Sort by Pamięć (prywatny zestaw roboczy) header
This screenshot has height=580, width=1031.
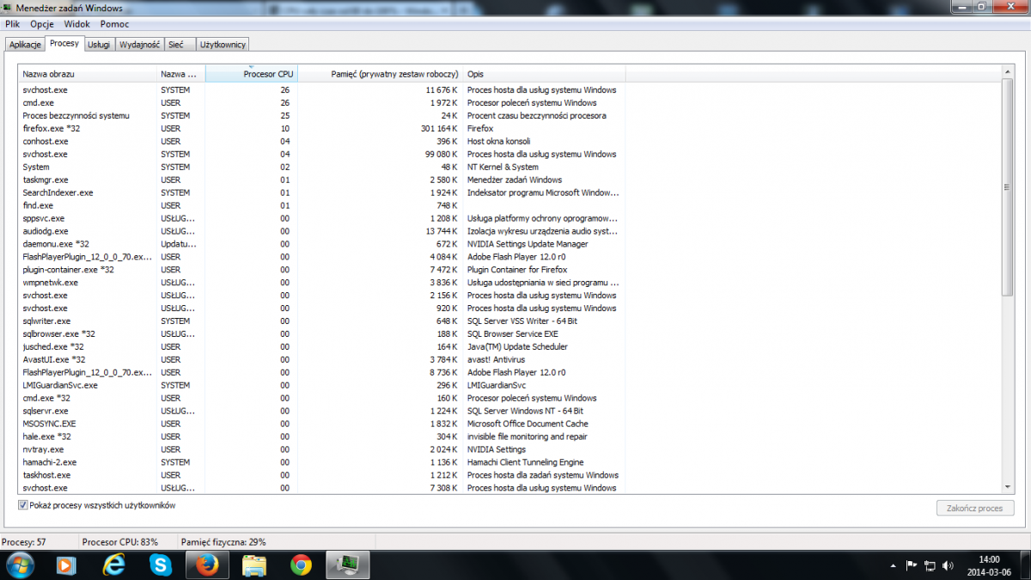coord(380,74)
